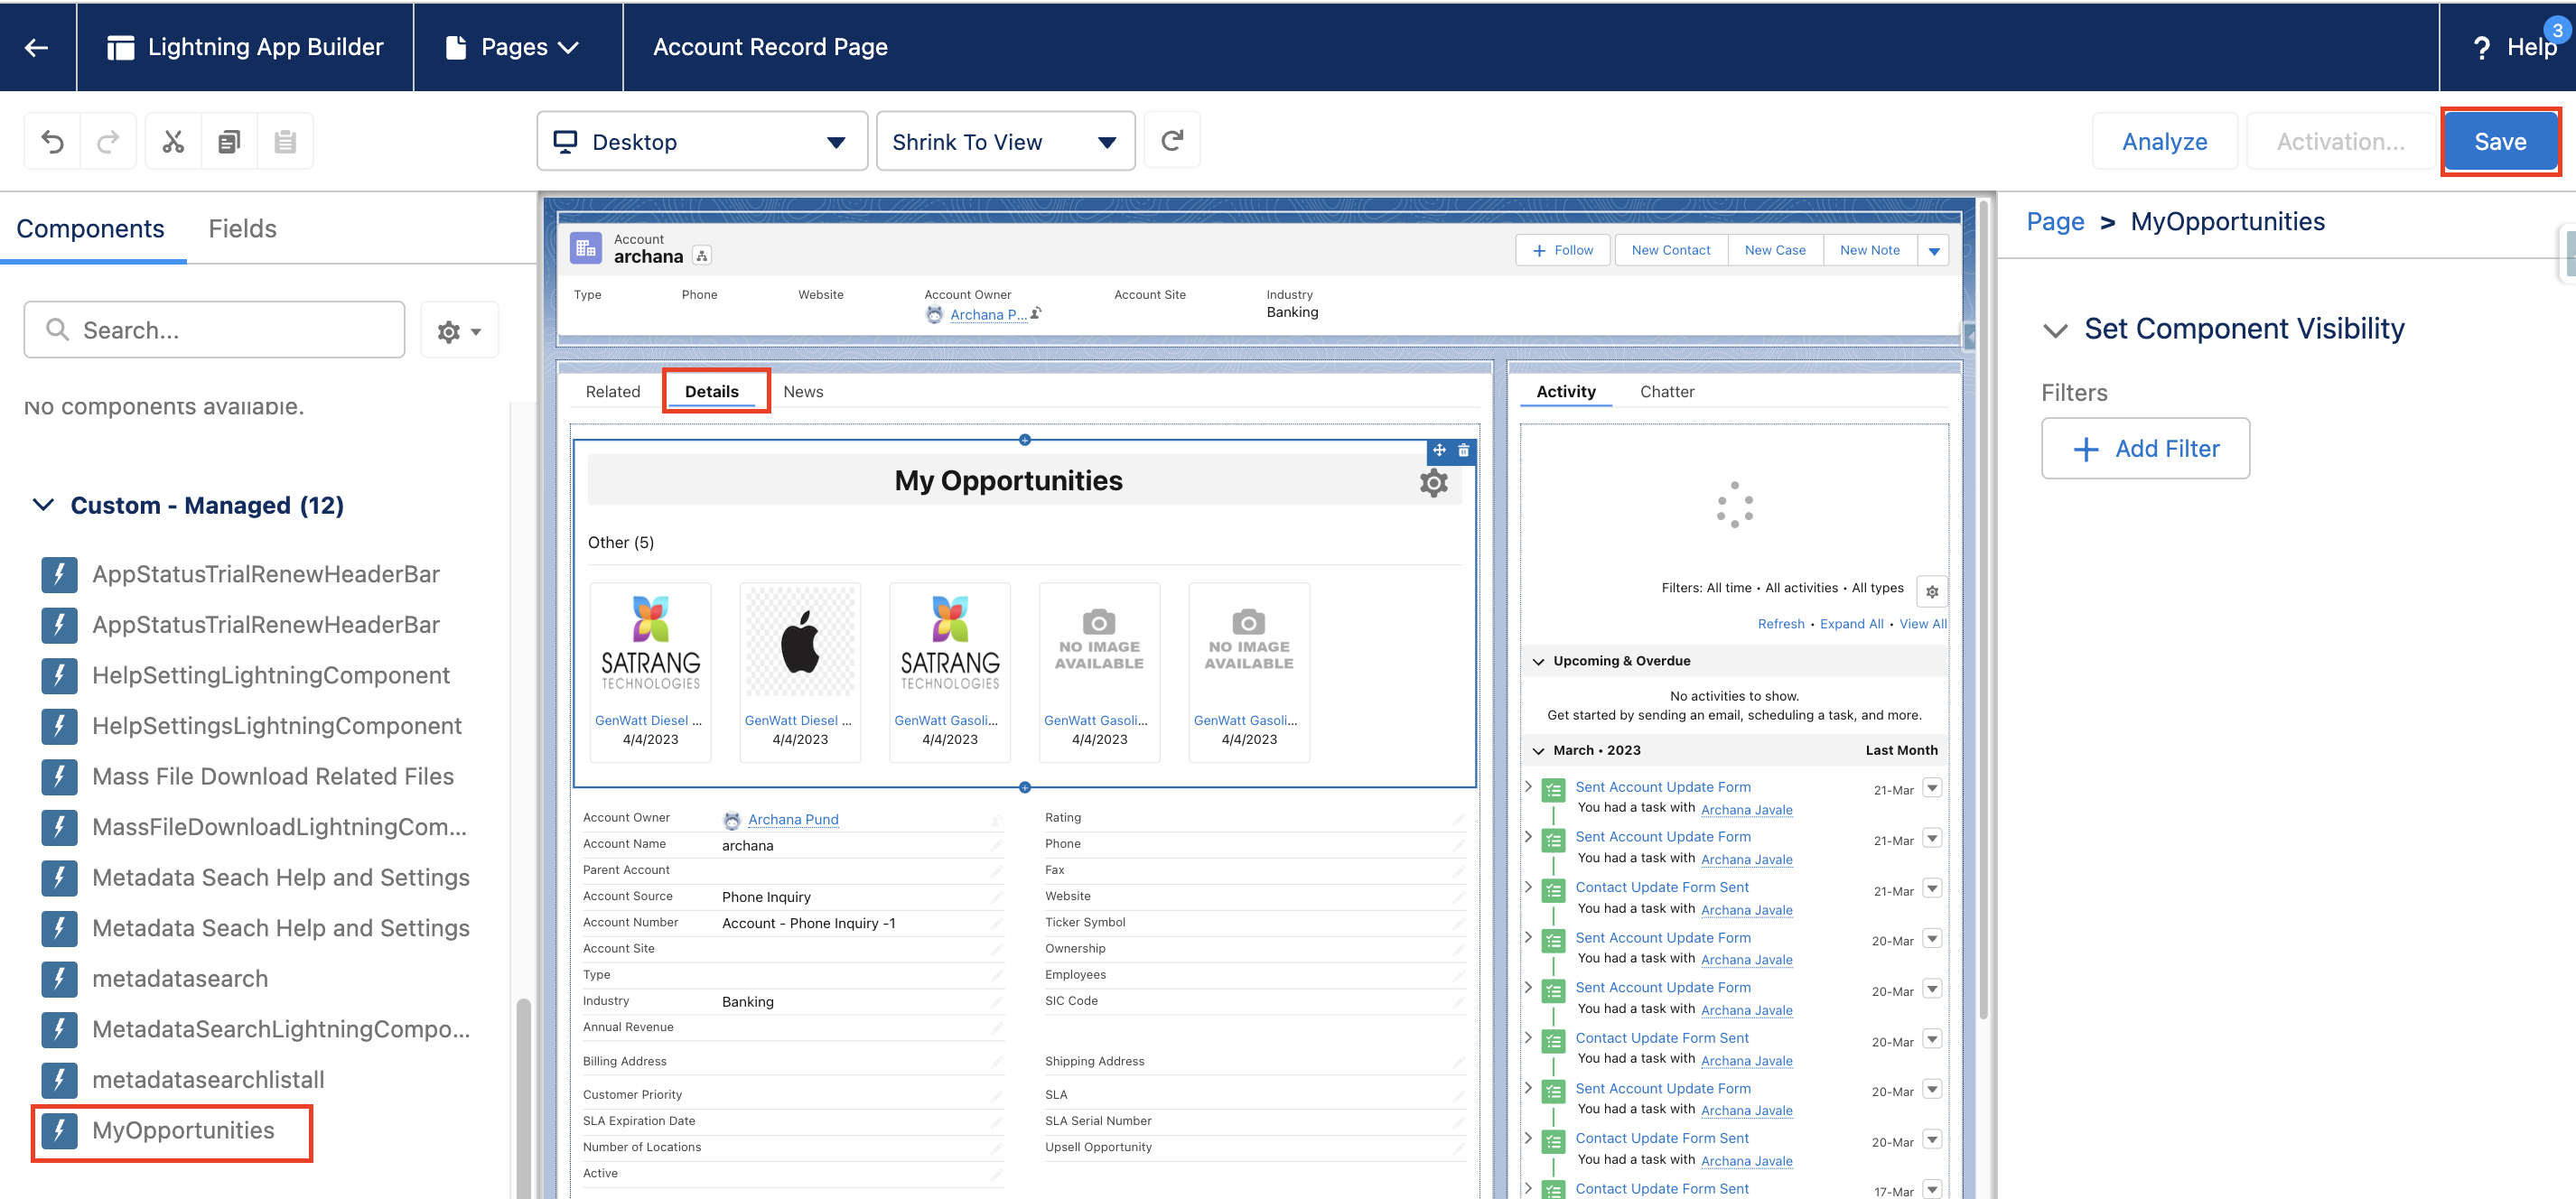Click the back arrow icon
This screenshot has width=2576, height=1199.
[37, 47]
